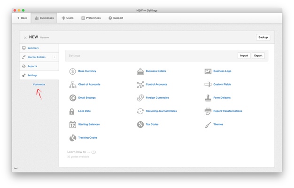
Task: Click the '32 guides available' text
Action: click(x=78, y=157)
